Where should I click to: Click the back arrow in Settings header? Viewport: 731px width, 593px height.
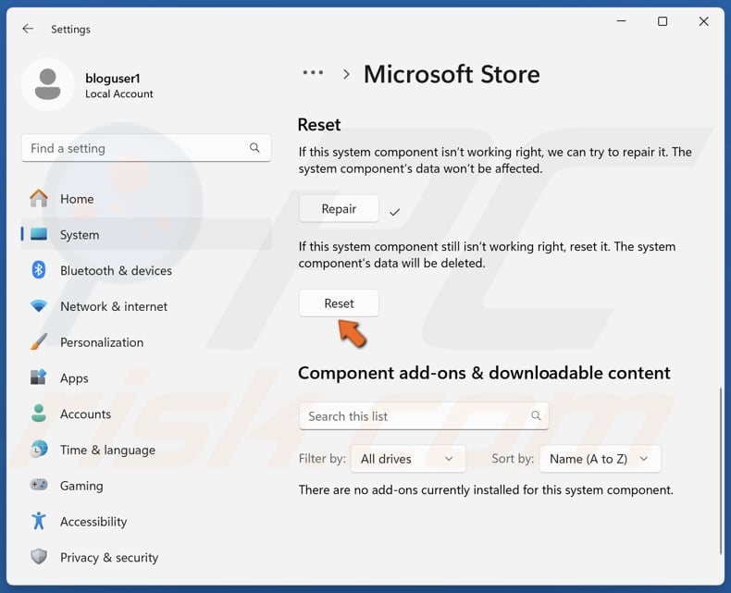pyautogui.click(x=28, y=29)
